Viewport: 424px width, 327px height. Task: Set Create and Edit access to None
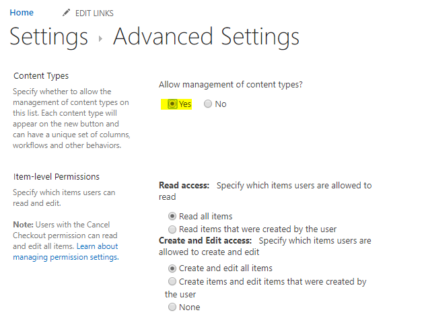click(172, 307)
